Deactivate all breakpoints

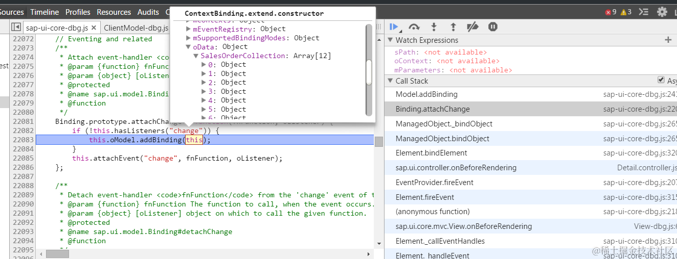click(x=473, y=27)
